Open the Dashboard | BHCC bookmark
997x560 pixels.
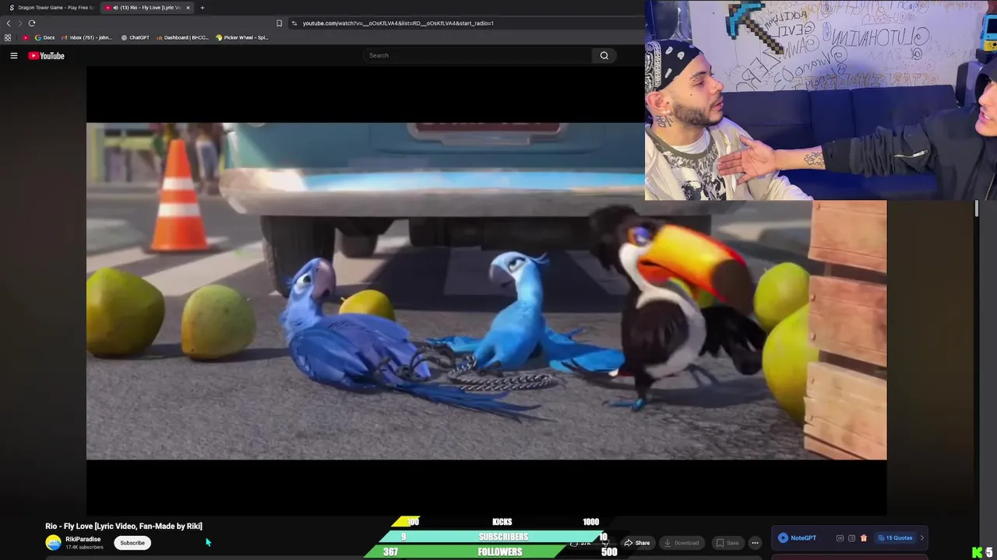(182, 37)
